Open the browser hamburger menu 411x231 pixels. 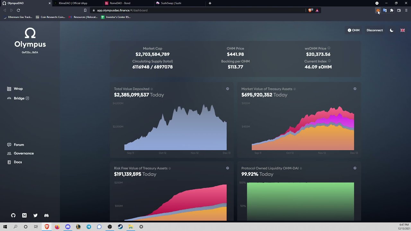point(406,10)
